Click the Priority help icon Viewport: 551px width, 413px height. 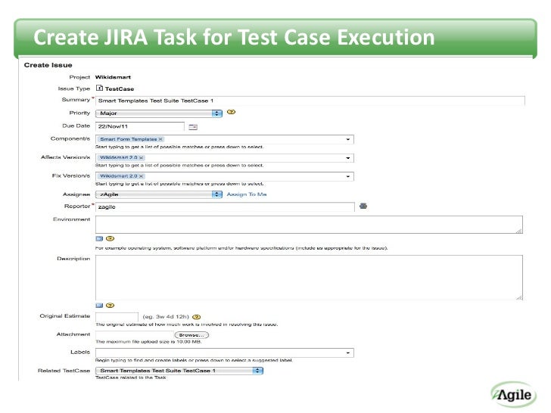(x=232, y=113)
